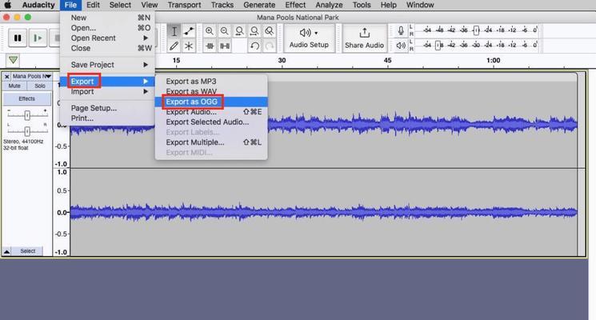Open the Window menu

point(420,5)
